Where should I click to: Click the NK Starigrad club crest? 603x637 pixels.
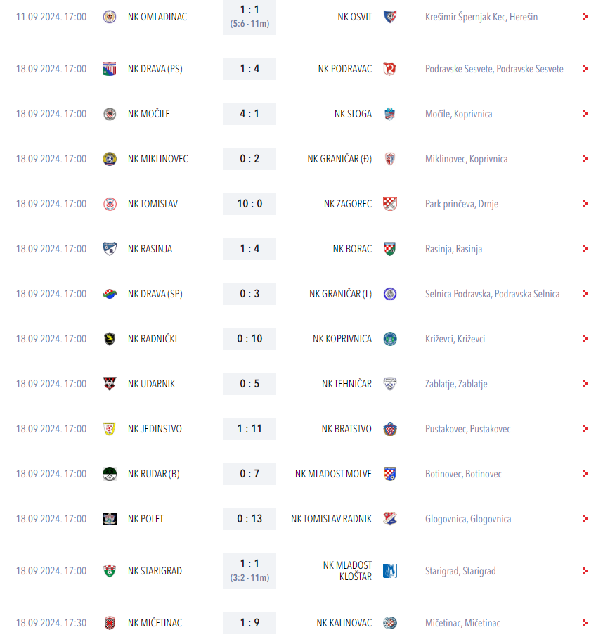coord(110,571)
